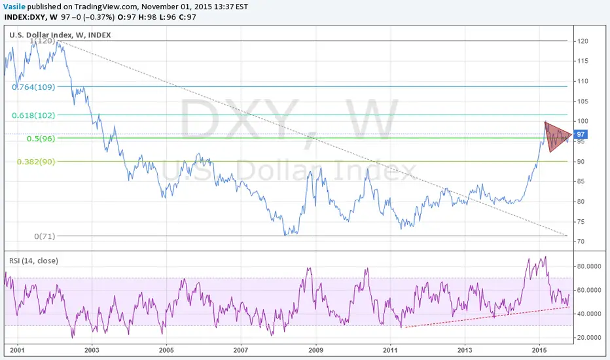Open the Vasile author link
Screen dimensions: 610x360
[x=14, y=7]
